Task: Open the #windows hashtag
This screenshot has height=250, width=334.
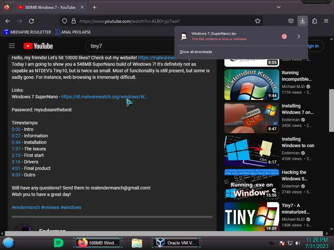Action: pyautogui.click(x=71, y=207)
